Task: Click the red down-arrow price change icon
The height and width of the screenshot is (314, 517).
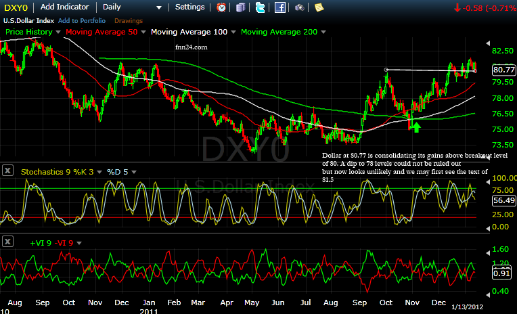Action: (x=457, y=7)
